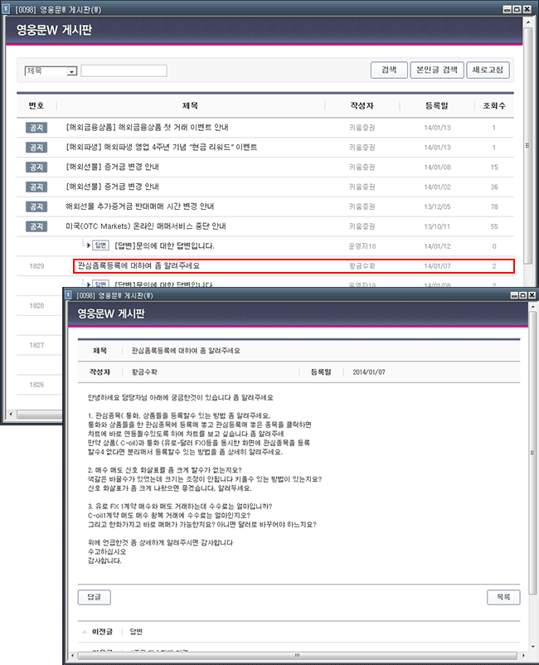Open 증거금 변경 안내 notice dated 14/01/02

pyautogui.click(x=113, y=187)
